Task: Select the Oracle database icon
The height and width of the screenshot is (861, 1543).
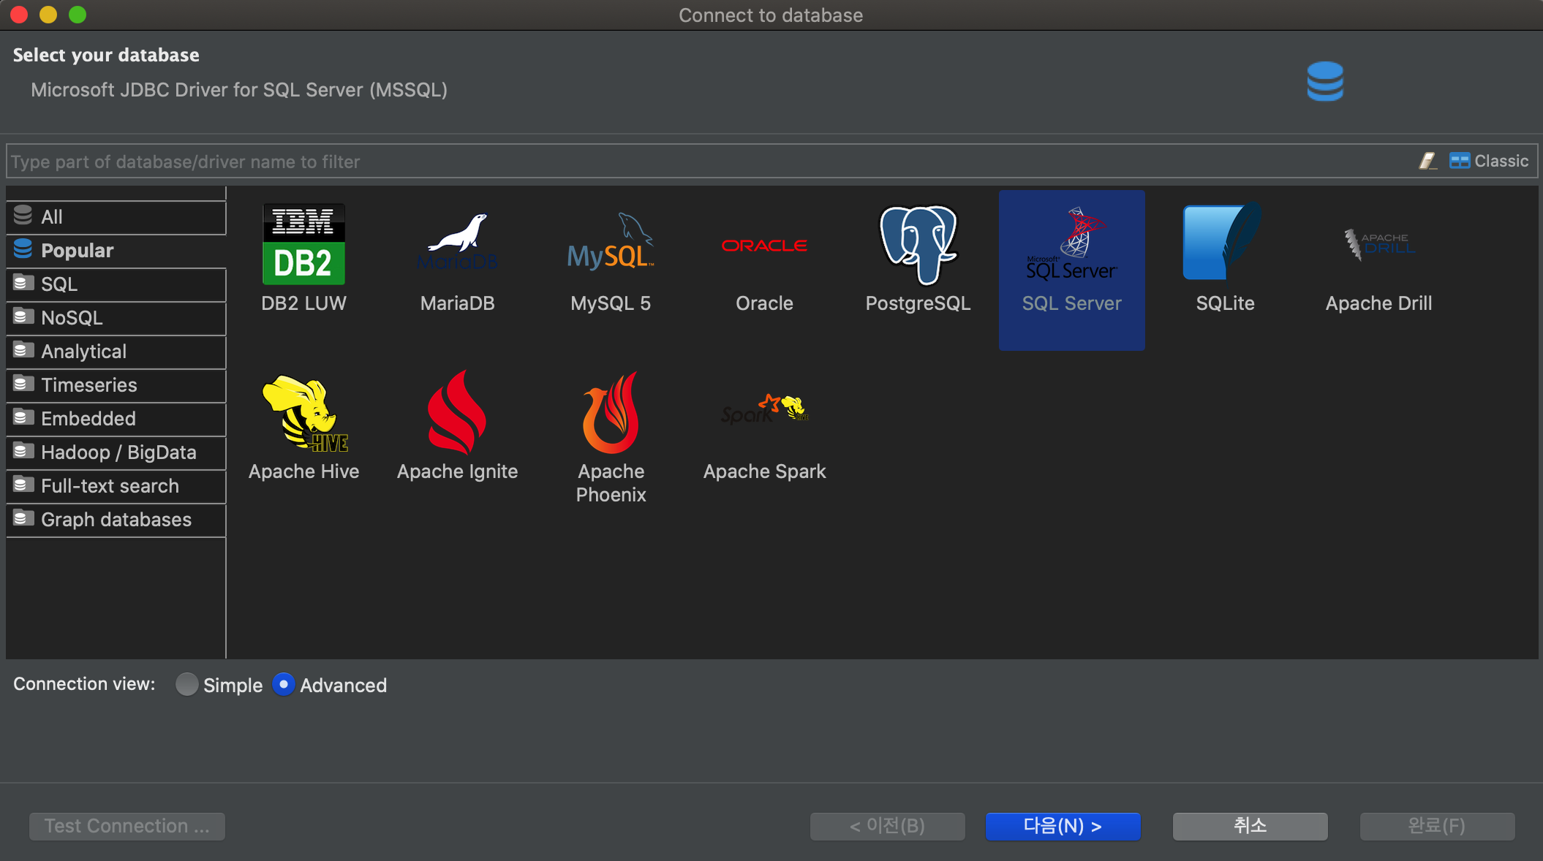Action: click(764, 246)
